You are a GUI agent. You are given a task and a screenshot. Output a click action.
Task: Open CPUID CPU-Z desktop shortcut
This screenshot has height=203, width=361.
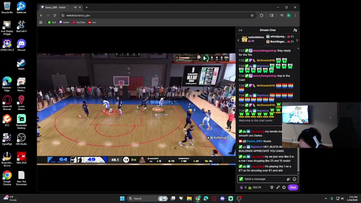[7, 45]
